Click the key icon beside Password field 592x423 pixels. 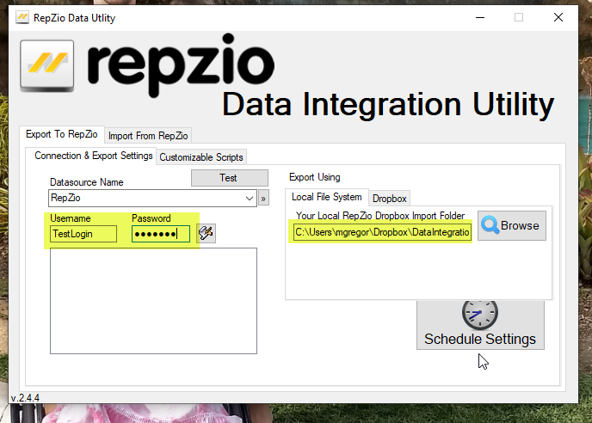pos(207,233)
